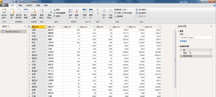This screenshot has height=97, width=216.
Task: Click the Refresh Preview (刷新预览) icon
Action: tap(49, 11)
